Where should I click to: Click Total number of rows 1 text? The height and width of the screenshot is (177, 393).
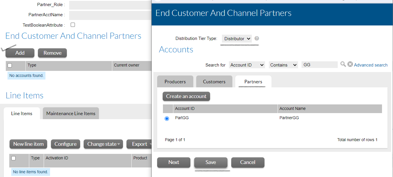(x=357, y=140)
